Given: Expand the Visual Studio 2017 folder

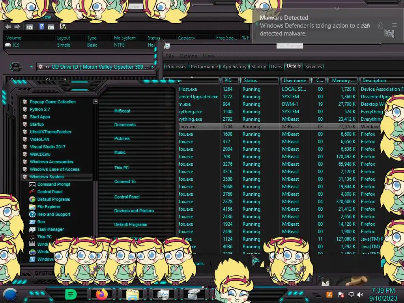Looking at the screenshot, I should click(47, 147).
